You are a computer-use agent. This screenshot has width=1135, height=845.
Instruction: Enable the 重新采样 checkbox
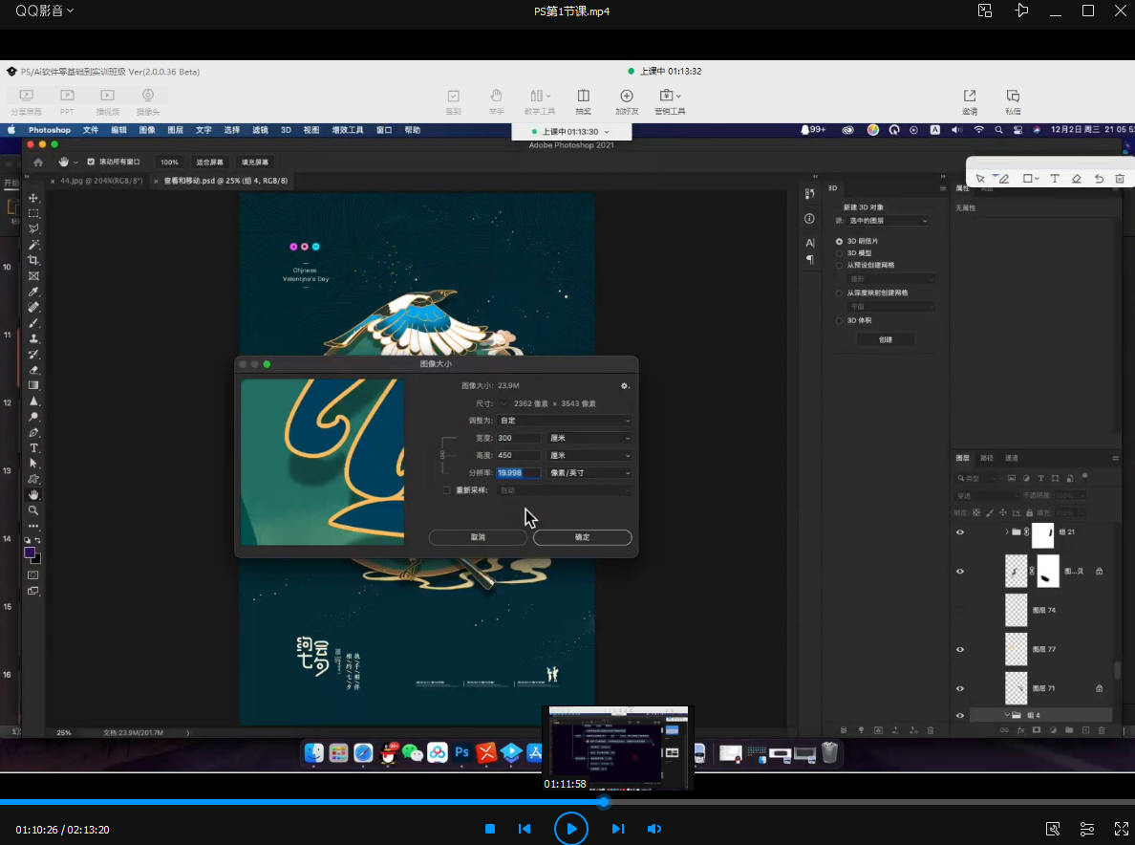click(446, 490)
